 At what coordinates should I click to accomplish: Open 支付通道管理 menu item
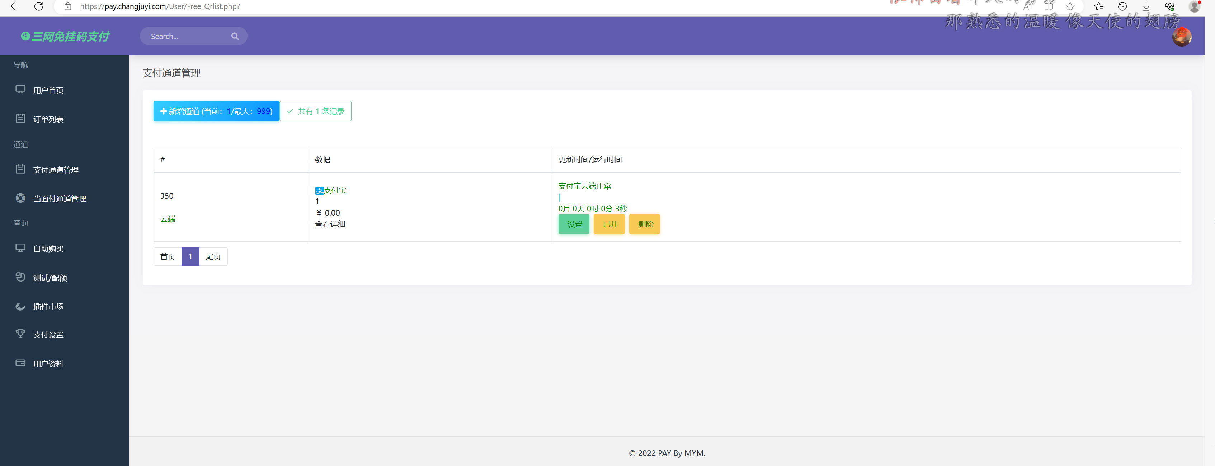coord(56,170)
